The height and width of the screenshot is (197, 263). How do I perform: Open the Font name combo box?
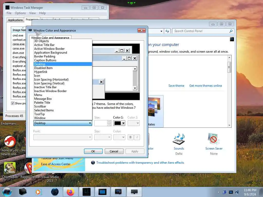pos(63,137)
